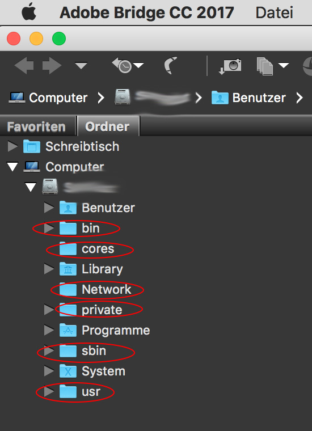312x431 pixels.
Task: Open the Apple menu
Action: tap(29, 12)
